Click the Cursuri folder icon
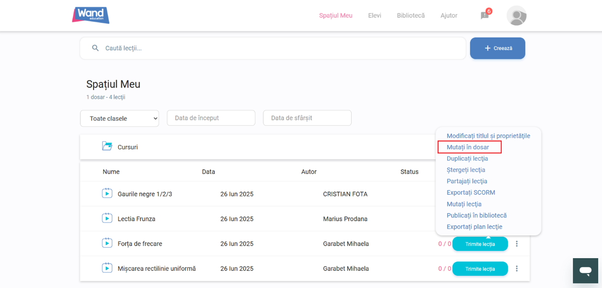 (107, 147)
